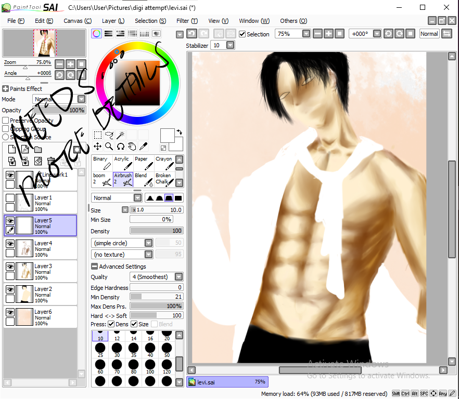Show the swatches panel icon
Screen dimensions: 459x399
144,34
